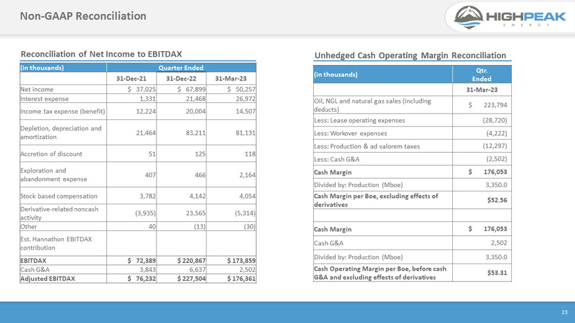Select the 'Qtr. Ended' header cell
The image size is (575, 323).
(x=482, y=74)
